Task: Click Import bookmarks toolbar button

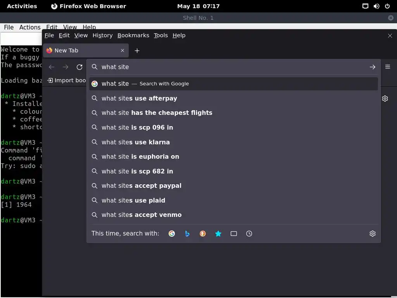Action: [67, 80]
